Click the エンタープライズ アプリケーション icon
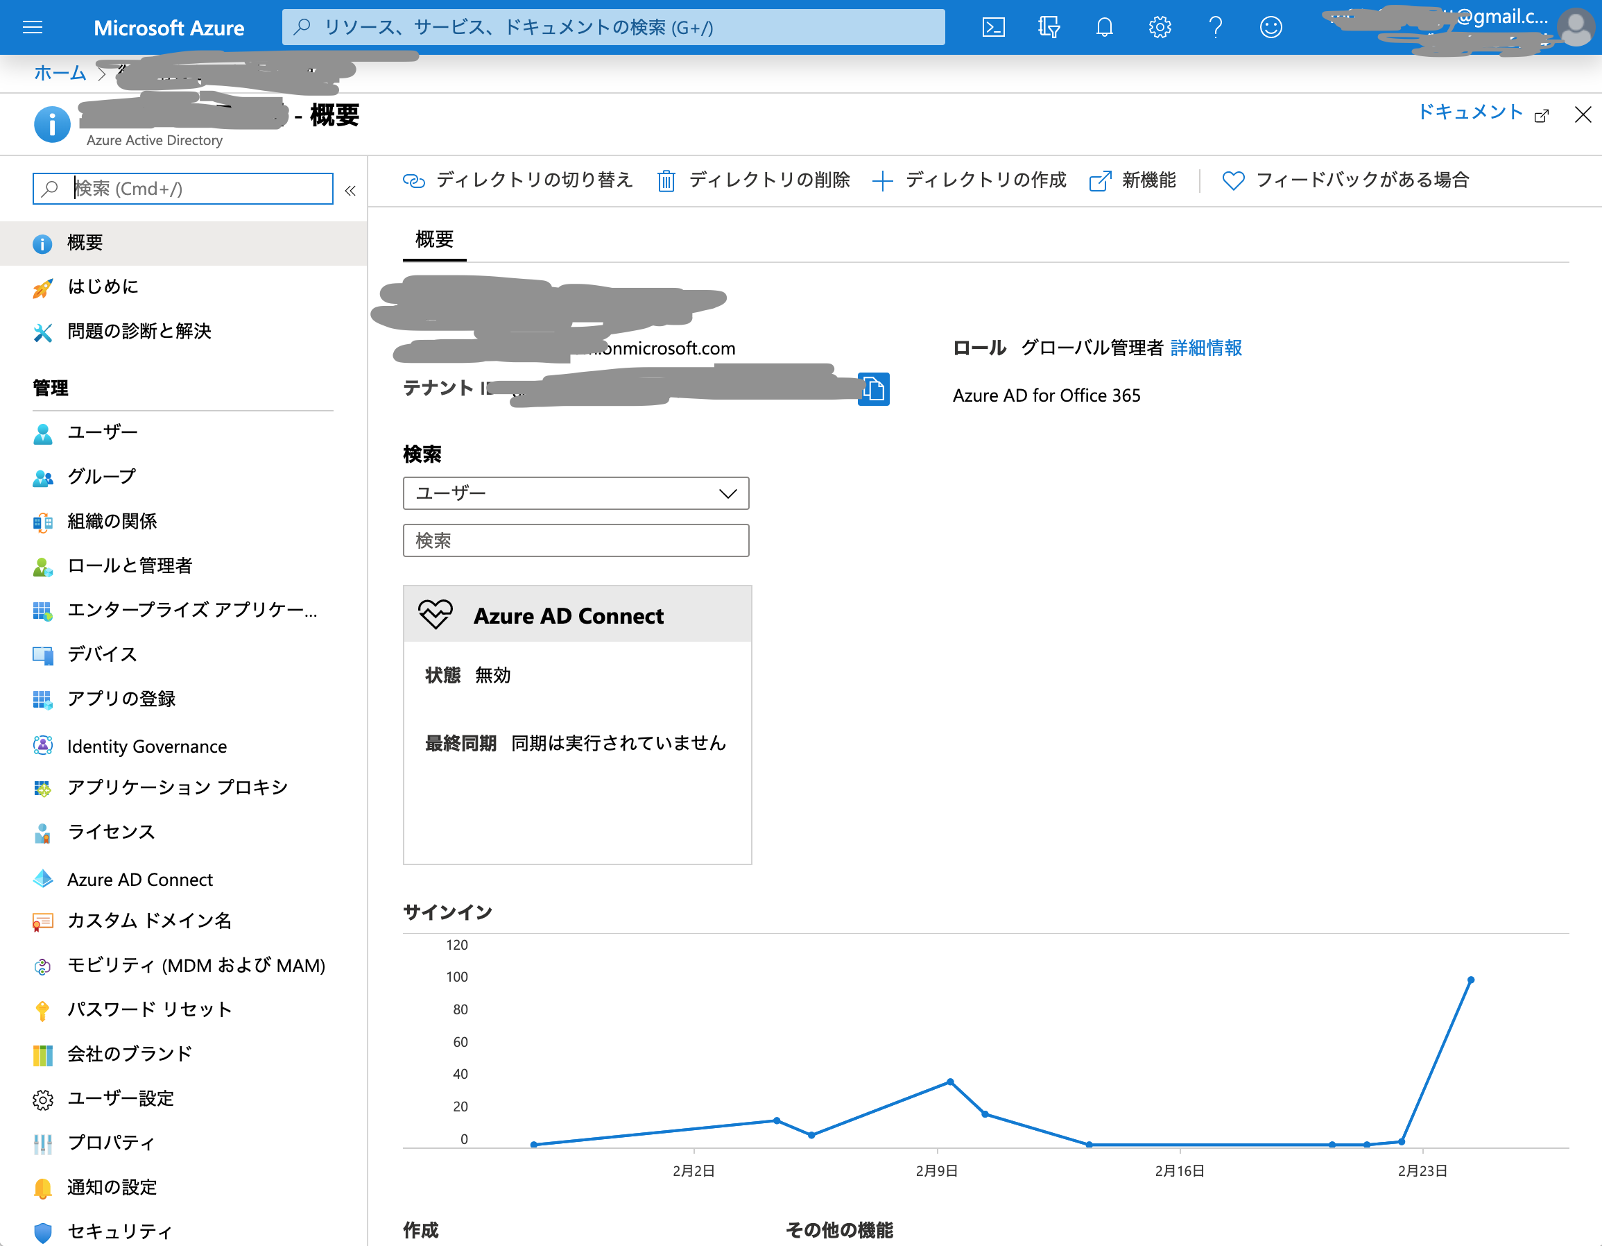 tap(42, 611)
